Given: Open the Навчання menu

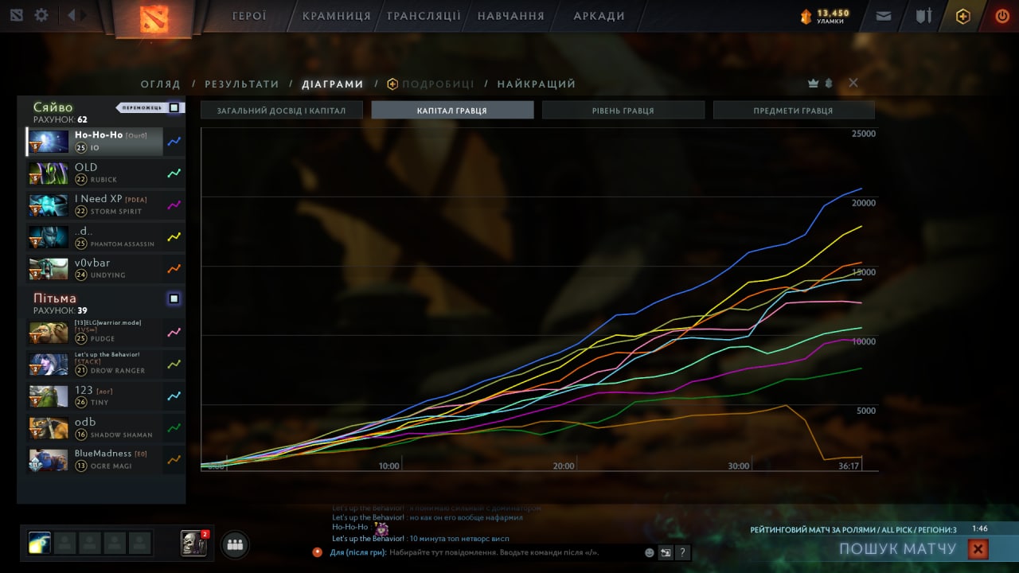Looking at the screenshot, I should click(511, 16).
